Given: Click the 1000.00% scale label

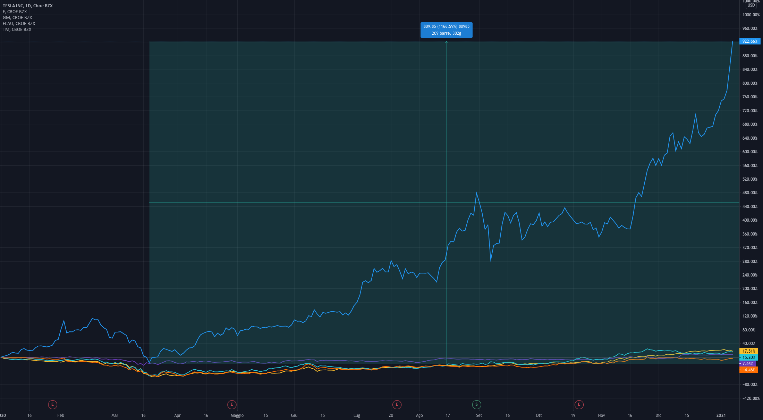Looking at the screenshot, I should [751, 15].
